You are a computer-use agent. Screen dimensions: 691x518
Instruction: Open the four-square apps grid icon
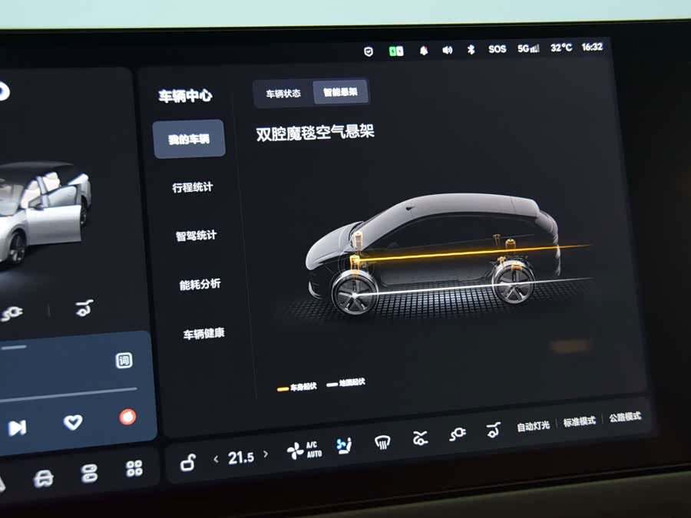click(x=134, y=469)
